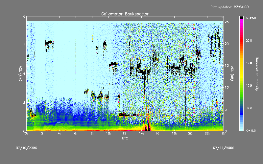The image size is (263, 164).
Task: Click the '18:' hour tick on the UTC axis
Action: (174, 133)
